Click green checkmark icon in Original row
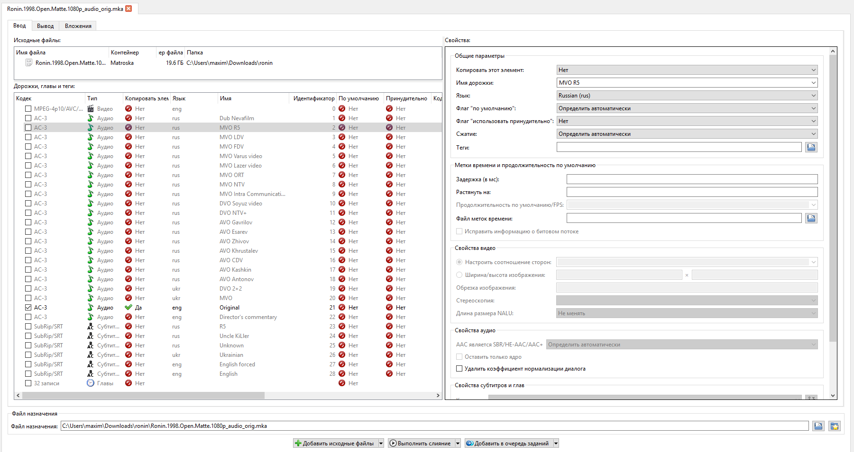 (129, 308)
